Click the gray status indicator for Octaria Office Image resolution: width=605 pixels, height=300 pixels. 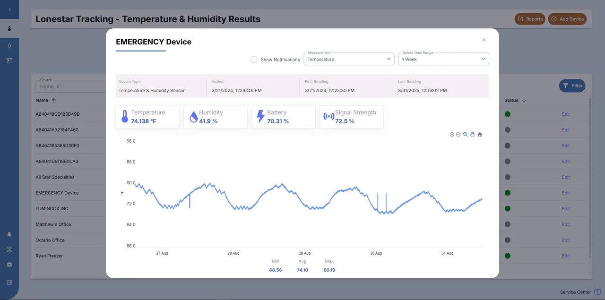[x=507, y=240]
